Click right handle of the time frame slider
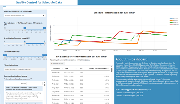Screen dimensions: 180x104 [x=45, y=56]
